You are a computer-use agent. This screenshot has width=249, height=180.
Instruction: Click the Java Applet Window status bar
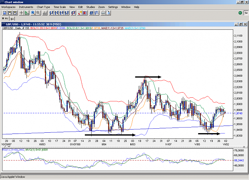(124, 177)
